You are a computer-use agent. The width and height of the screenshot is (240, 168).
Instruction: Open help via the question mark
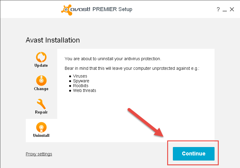[218, 10]
